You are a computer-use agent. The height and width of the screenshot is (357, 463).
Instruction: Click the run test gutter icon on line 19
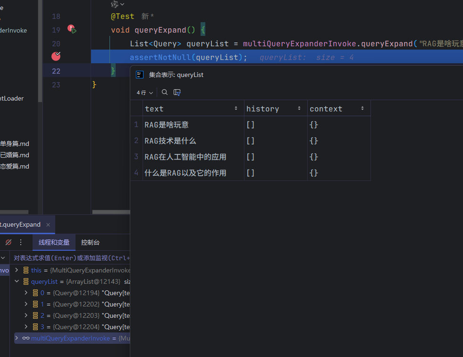click(74, 30)
